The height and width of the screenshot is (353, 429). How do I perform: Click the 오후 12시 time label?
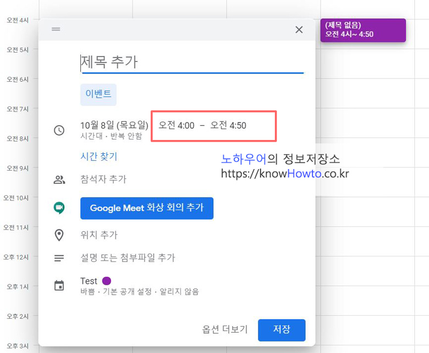pos(16,257)
